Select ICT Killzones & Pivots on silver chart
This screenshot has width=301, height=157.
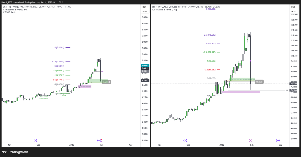[x=164, y=9]
